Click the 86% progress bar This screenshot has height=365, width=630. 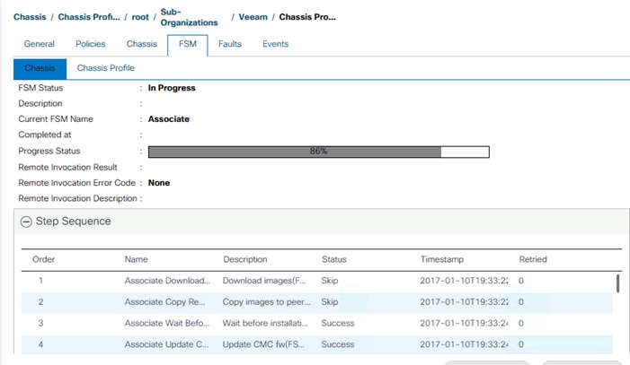click(x=319, y=152)
